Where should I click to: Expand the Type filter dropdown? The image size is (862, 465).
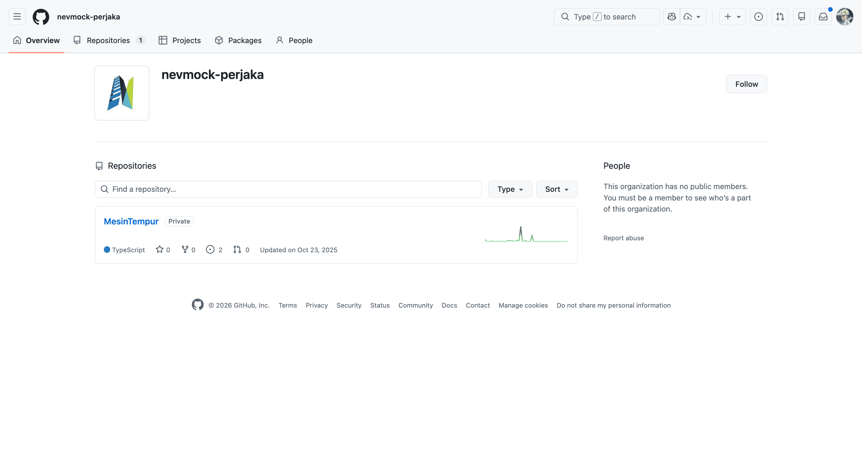click(510, 189)
